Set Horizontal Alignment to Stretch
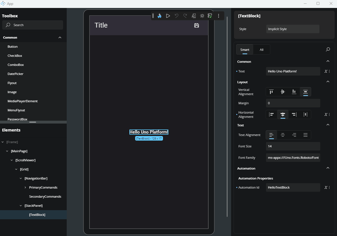This screenshot has height=236, width=337. click(x=305, y=114)
